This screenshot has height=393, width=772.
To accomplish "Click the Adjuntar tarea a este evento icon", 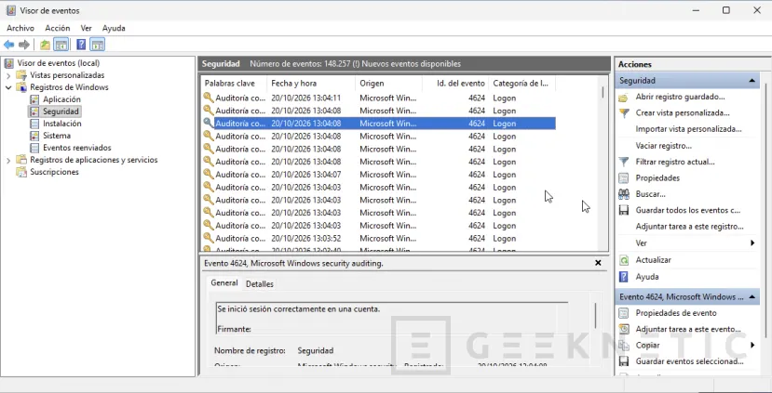I will pos(623,329).
